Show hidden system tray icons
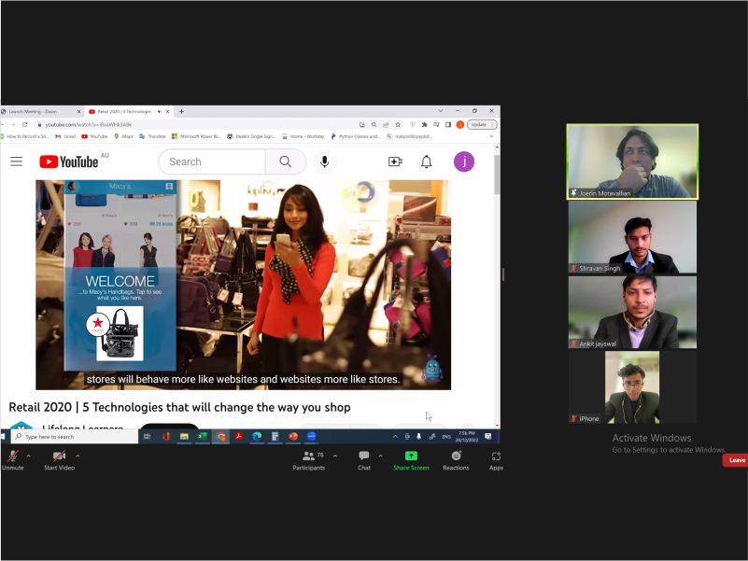 pos(395,437)
